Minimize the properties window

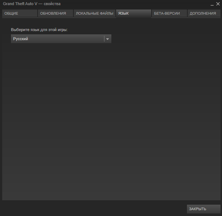pos(212,4)
